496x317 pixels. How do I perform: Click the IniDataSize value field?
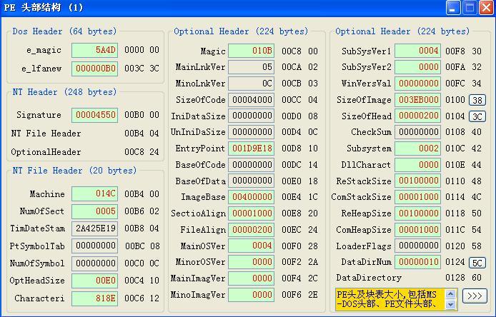(251, 116)
